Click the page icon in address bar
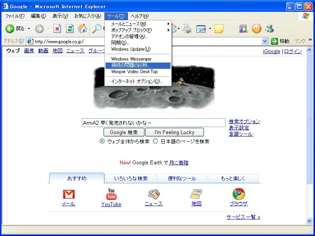 [30, 42]
